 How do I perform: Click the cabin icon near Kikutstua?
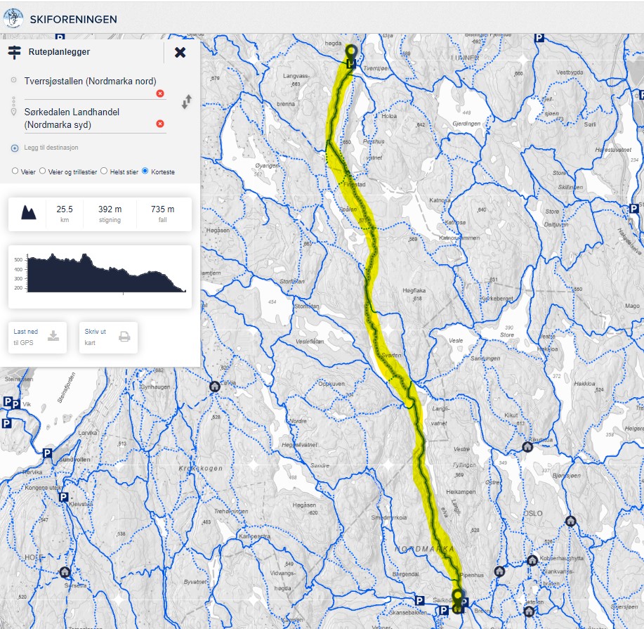tap(527, 446)
